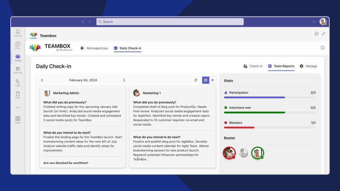Click the Marketing Admin name
The width and height of the screenshot is (340, 191).
[x=66, y=93]
